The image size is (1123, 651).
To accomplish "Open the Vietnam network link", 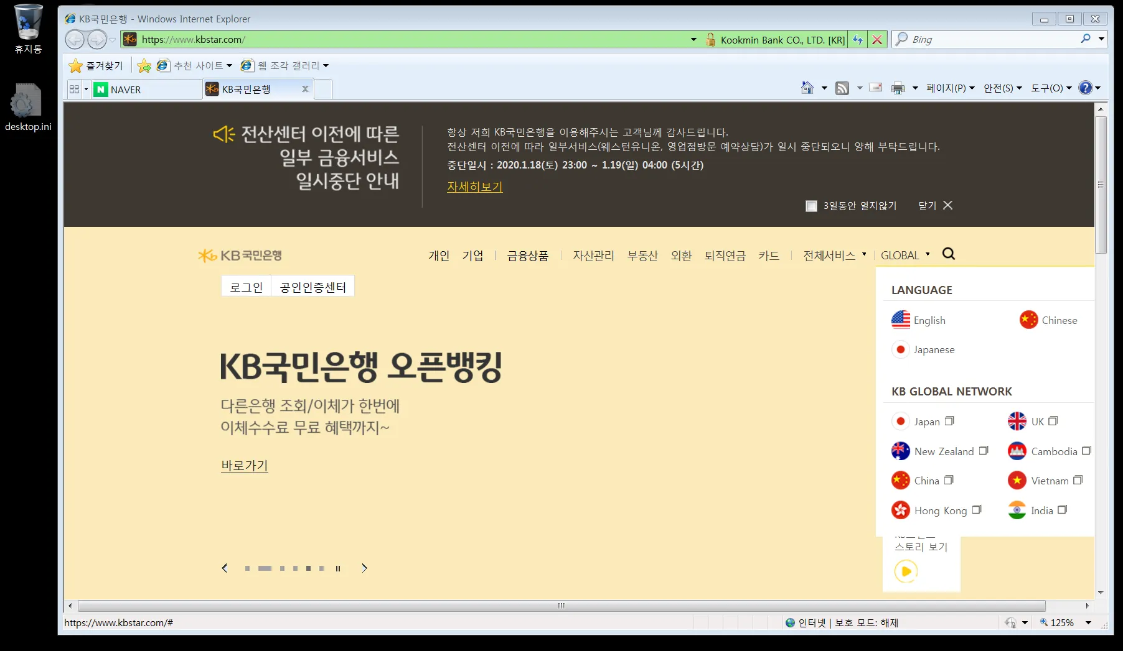I will (1046, 481).
